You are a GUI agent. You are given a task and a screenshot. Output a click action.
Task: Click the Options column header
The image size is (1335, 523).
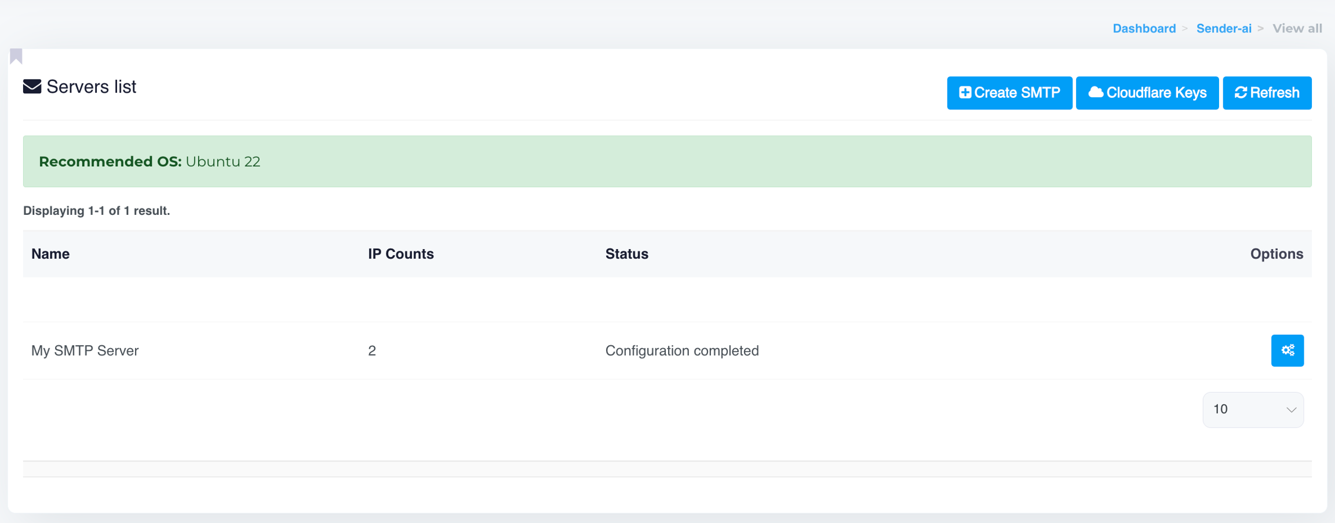(1276, 254)
